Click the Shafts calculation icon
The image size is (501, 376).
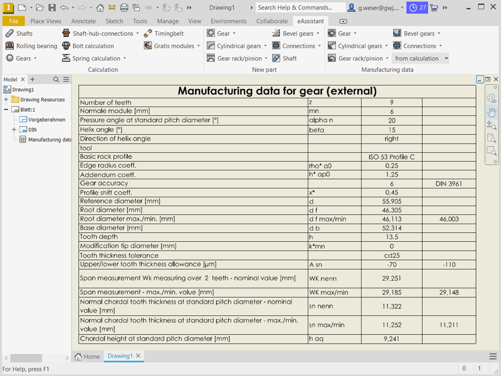point(10,34)
